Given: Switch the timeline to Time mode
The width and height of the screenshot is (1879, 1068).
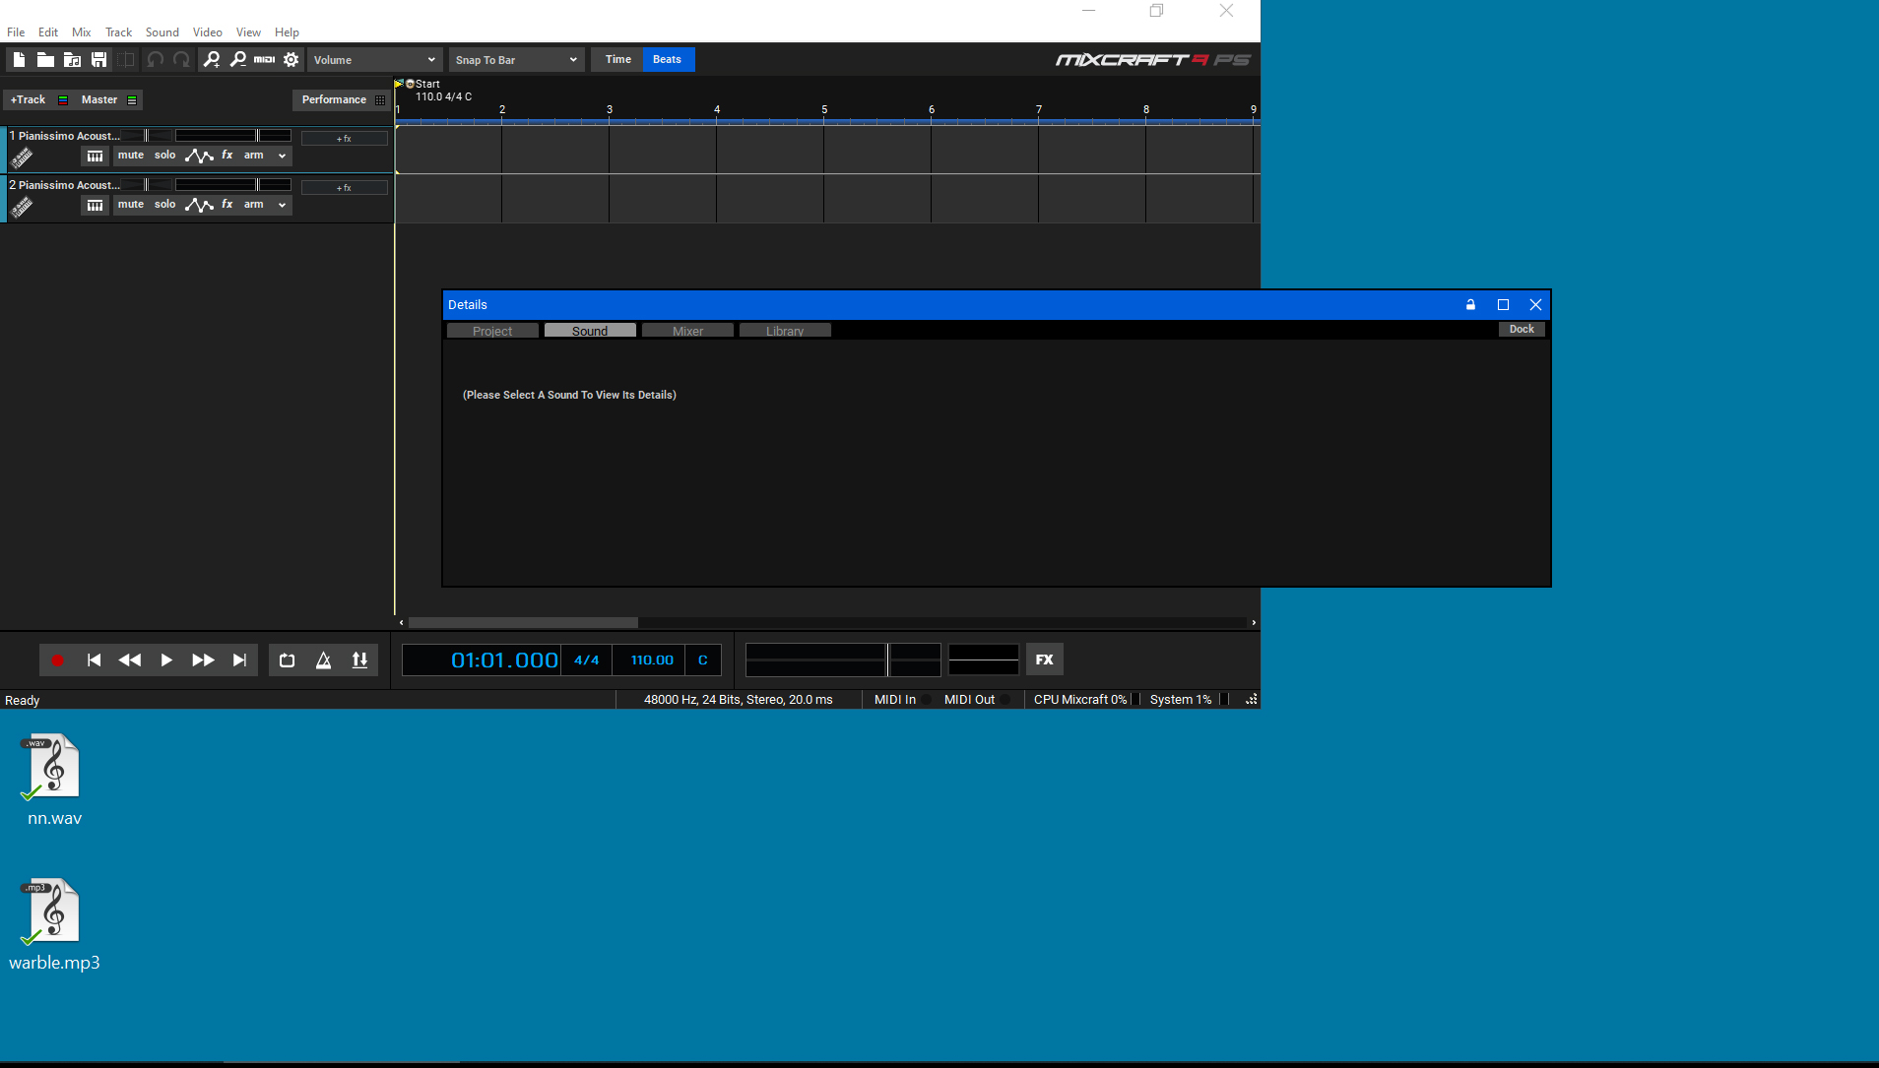Looking at the screenshot, I should tap(617, 60).
